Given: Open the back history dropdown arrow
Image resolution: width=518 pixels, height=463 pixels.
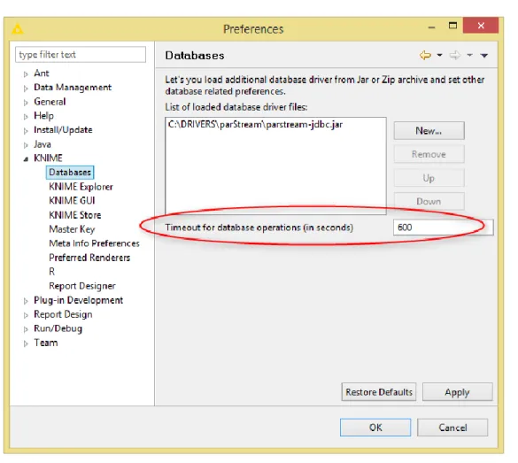Looking at the screenshot, I should (x=439, y=55).
